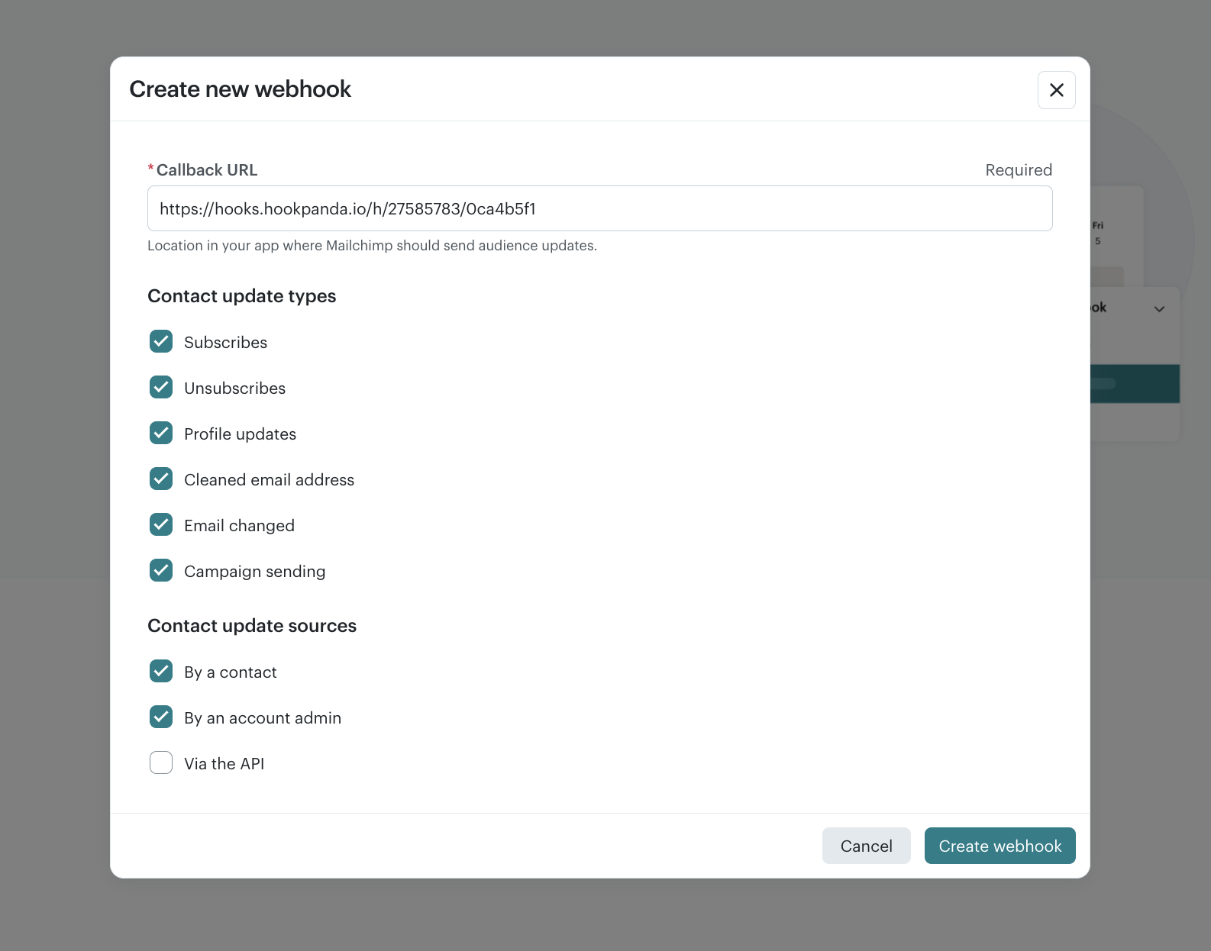Click the Create new webhook title
Image resolution: width=1211 pixels, height=951 pixels.
[x=240, y=89]
